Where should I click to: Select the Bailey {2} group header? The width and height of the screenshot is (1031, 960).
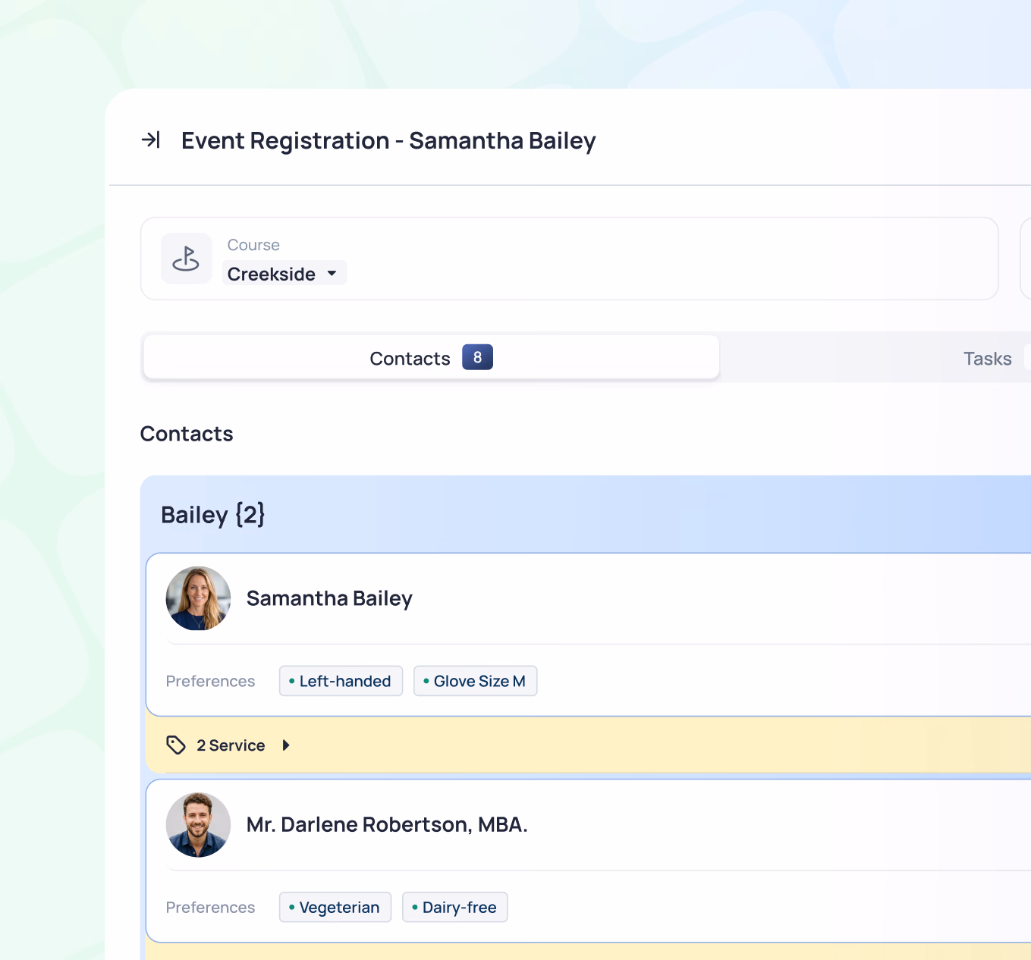[213, 515]
